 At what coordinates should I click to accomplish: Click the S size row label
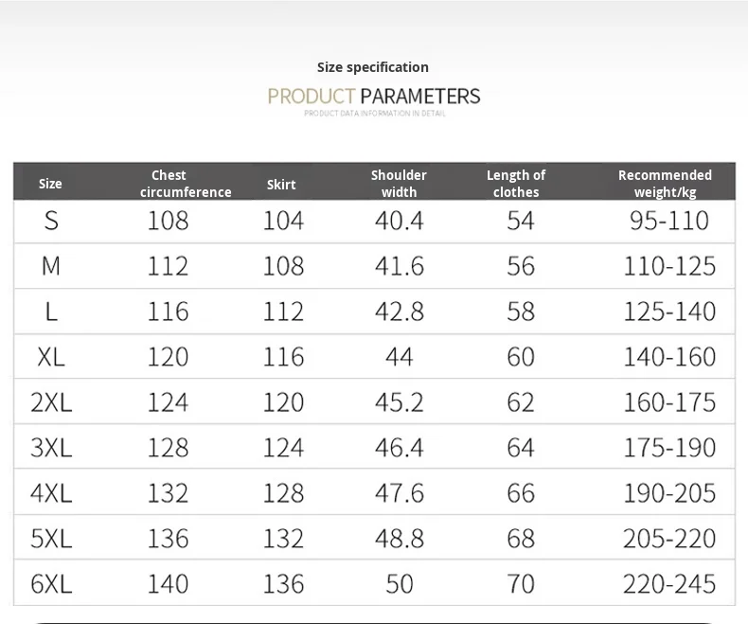click(x=51, y=221)
